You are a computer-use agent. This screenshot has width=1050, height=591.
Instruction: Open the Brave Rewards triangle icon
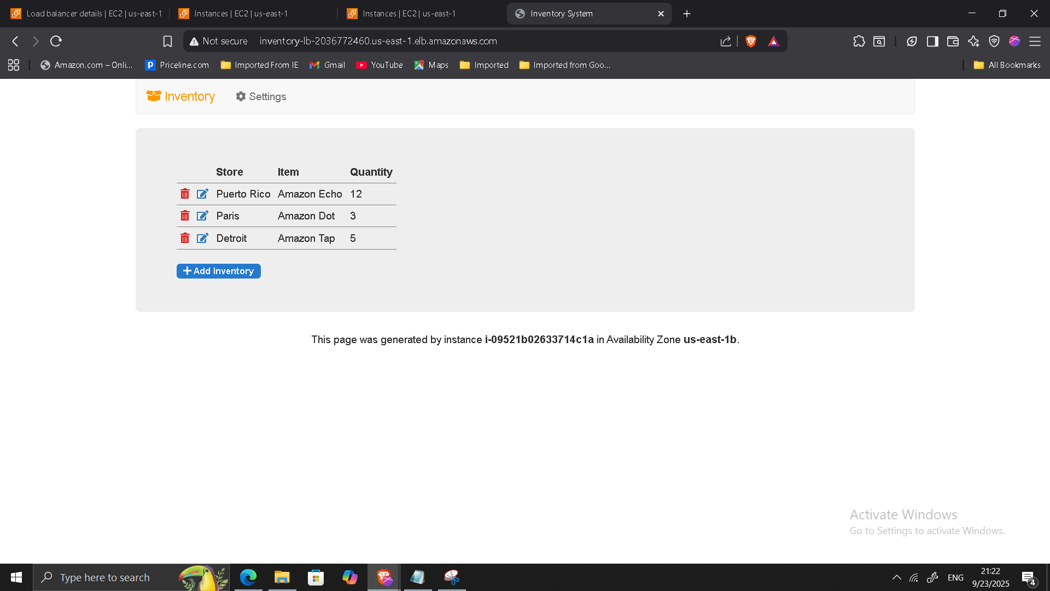click(x=773, y=41)
